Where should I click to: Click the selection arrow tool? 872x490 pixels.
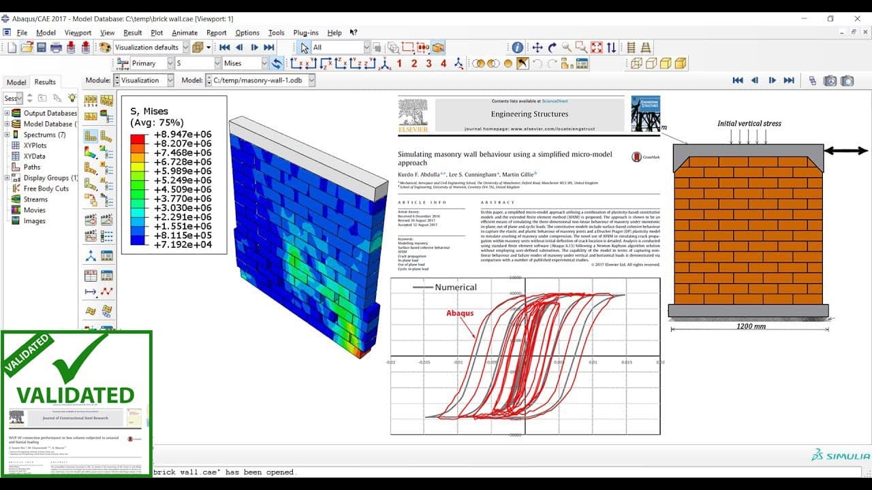(305, 47)
